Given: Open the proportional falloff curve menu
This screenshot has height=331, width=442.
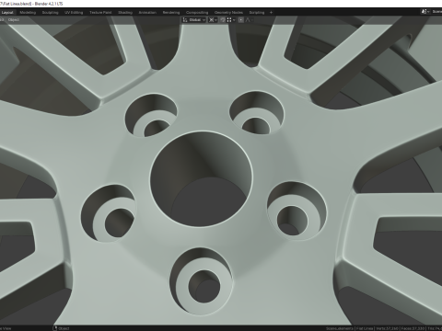Looking at the screenshot, I should point(249,20).
